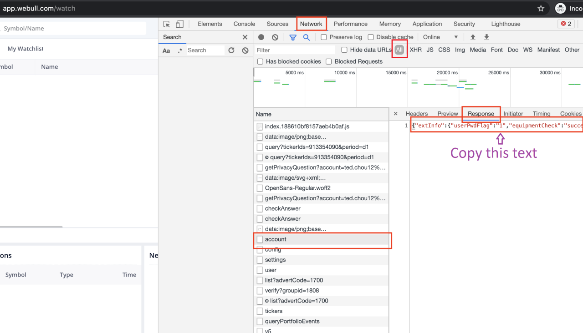Refresh the search results
Screen dimensions: 583x333
(x=231, y=50)
